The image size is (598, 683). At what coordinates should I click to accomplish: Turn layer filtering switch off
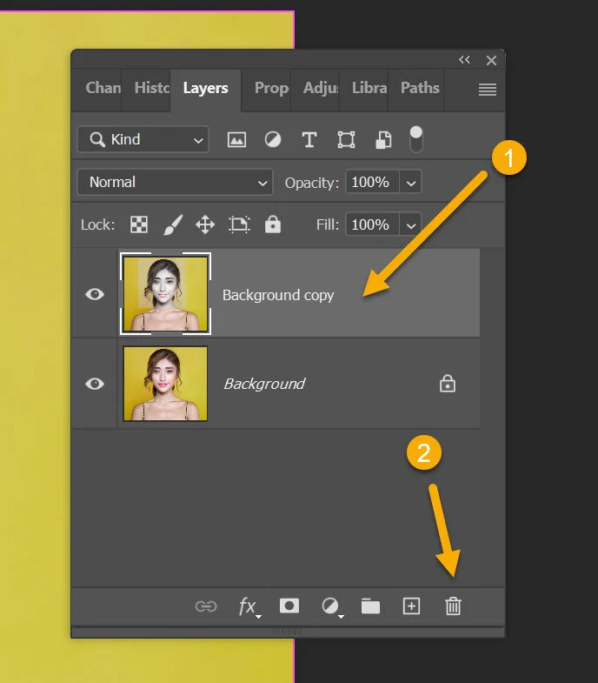point(416,139)
